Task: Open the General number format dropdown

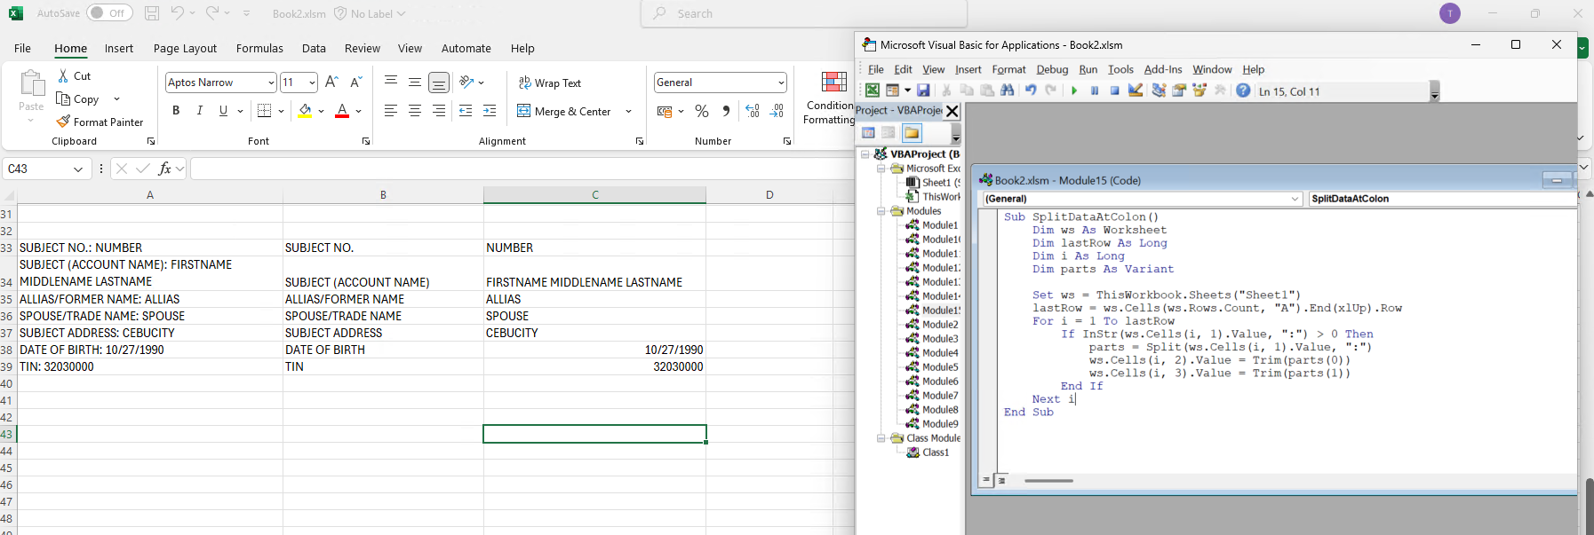Action: [781, 83]
